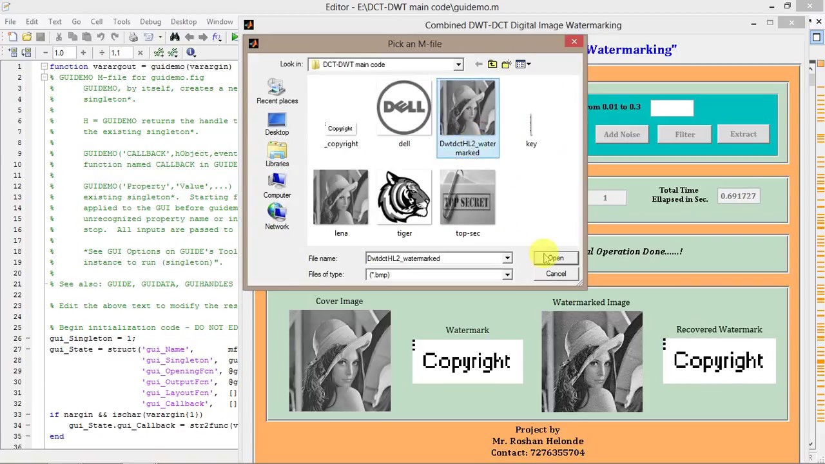The image size is (825, 464).
Task: Click the paste clipboard icon in Editor toolbar
Action: (86, 37)
